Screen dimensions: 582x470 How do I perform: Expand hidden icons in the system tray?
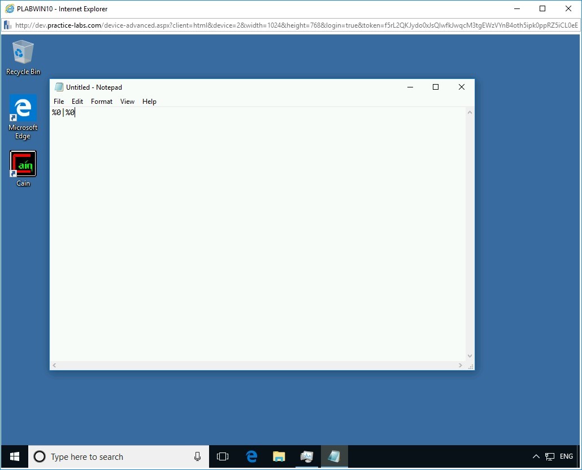535,456
